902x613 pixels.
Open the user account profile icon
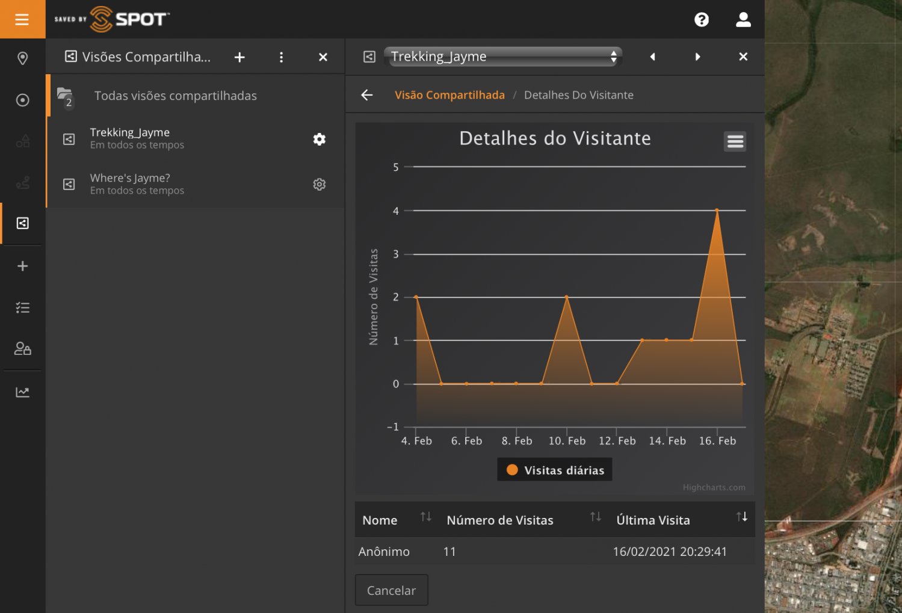click(743, 20)
